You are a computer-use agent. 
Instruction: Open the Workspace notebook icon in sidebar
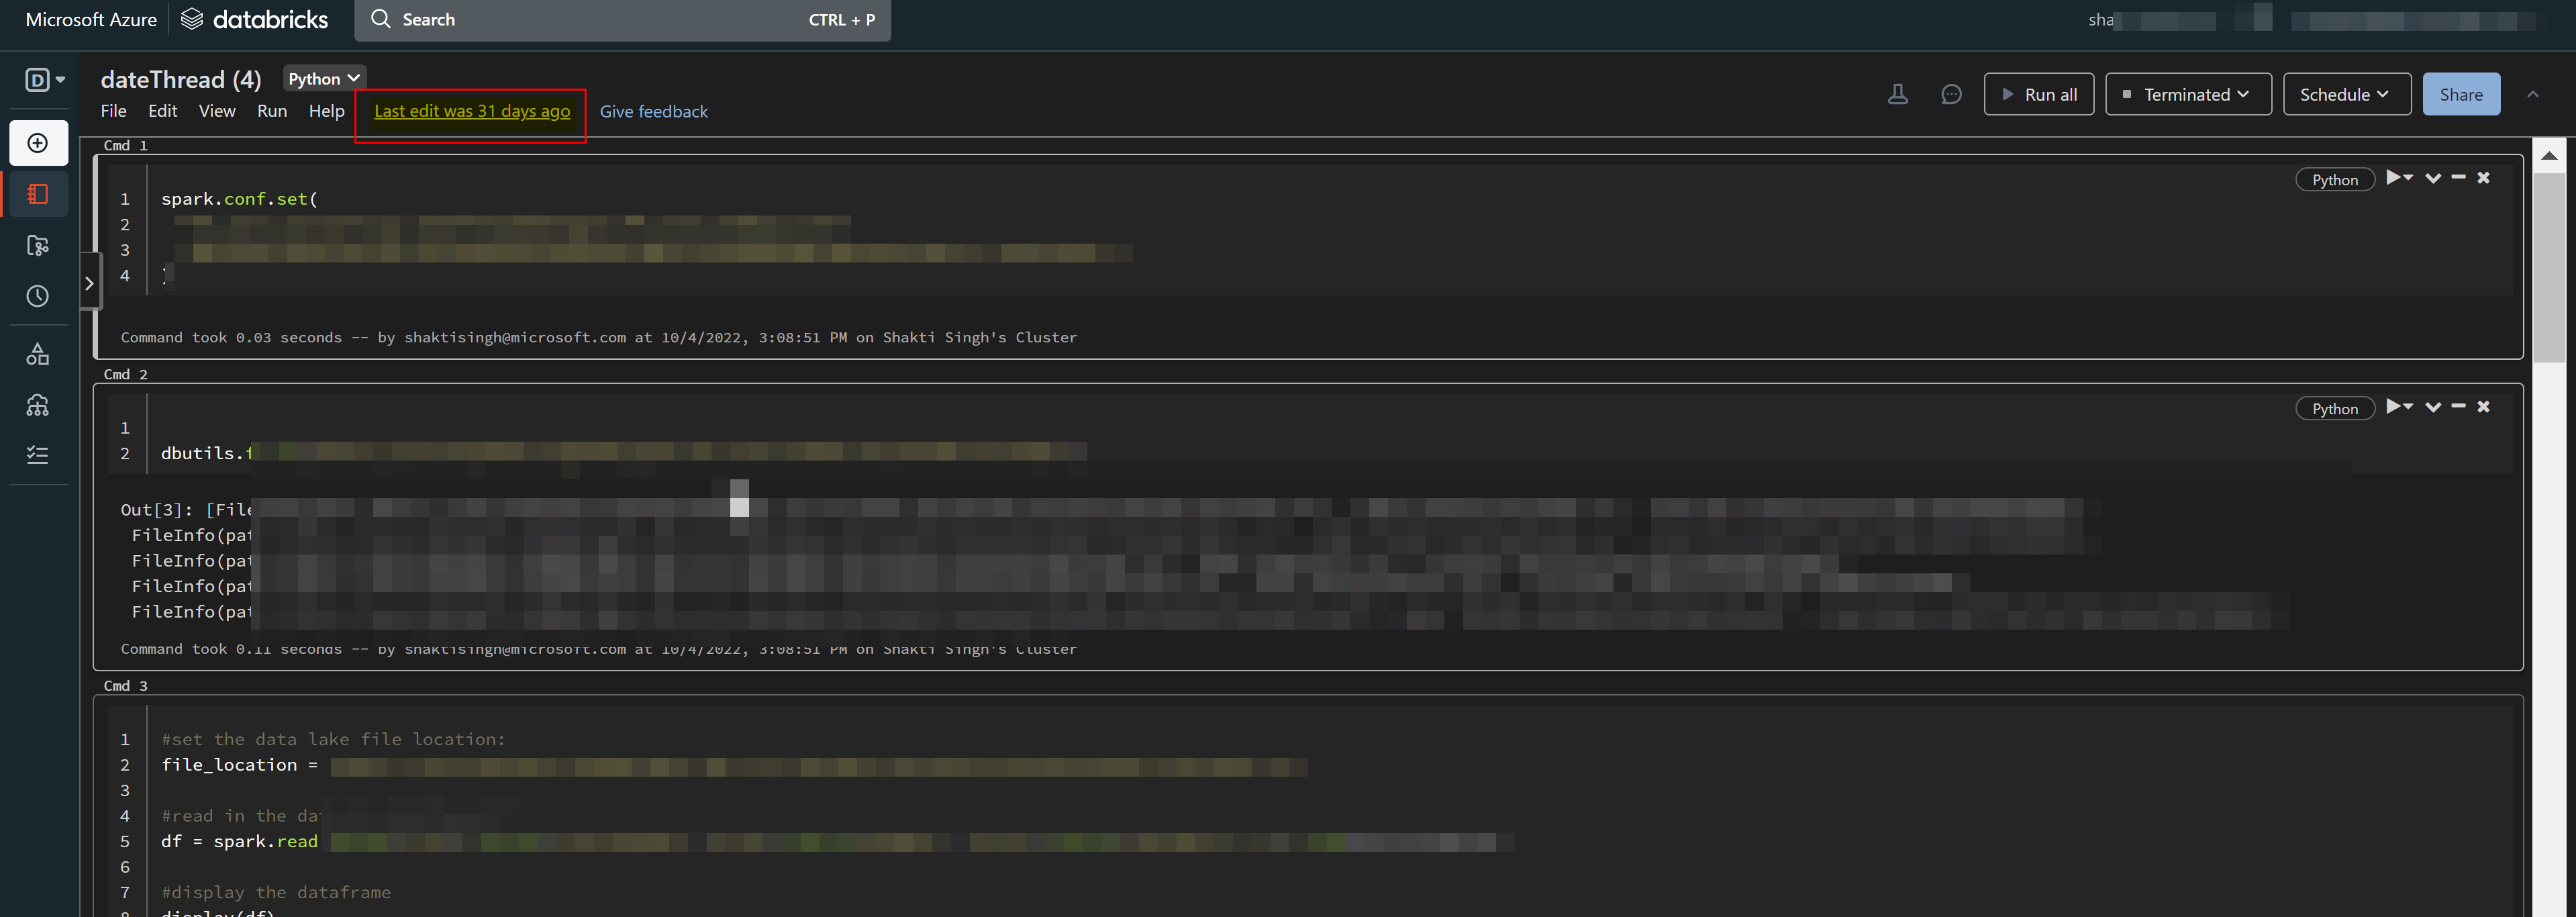click(x=38, y=194)
